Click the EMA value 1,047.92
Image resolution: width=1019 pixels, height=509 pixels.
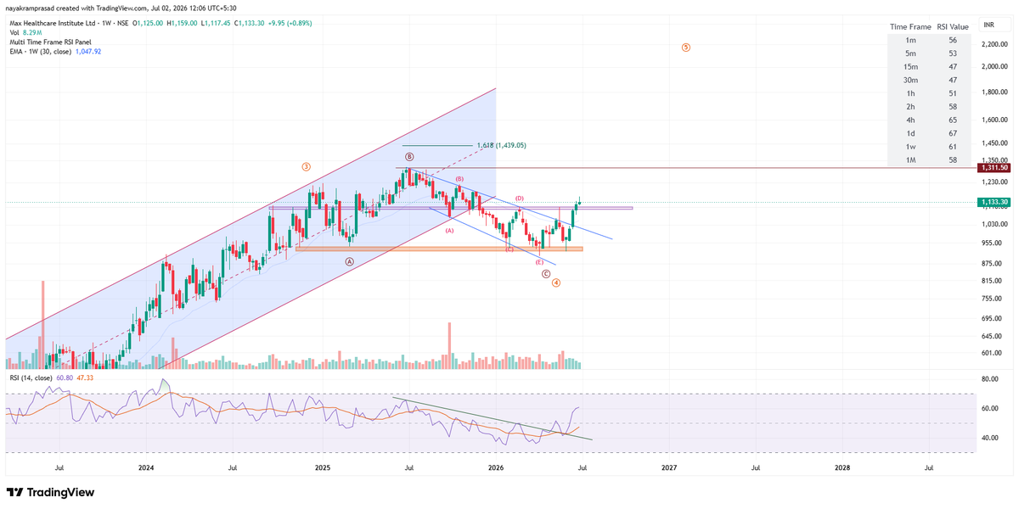(x=88, y=51)
